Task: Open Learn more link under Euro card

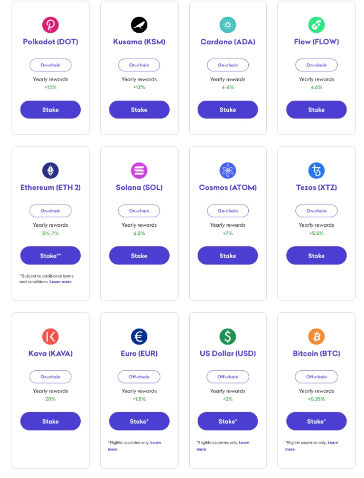Action: (x=155, y=443)
